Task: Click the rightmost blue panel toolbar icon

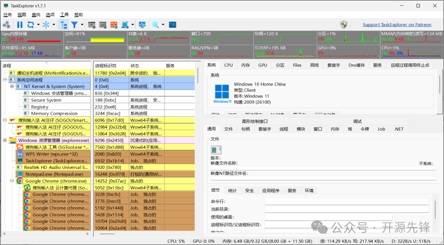Action: click(171, 25)
